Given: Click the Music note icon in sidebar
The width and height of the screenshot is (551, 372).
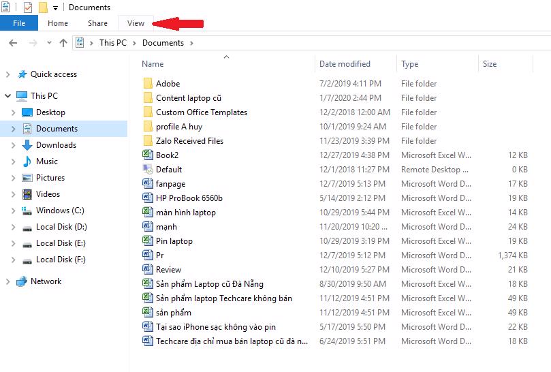Looking at the screenshot, I should tap(27, 161).
